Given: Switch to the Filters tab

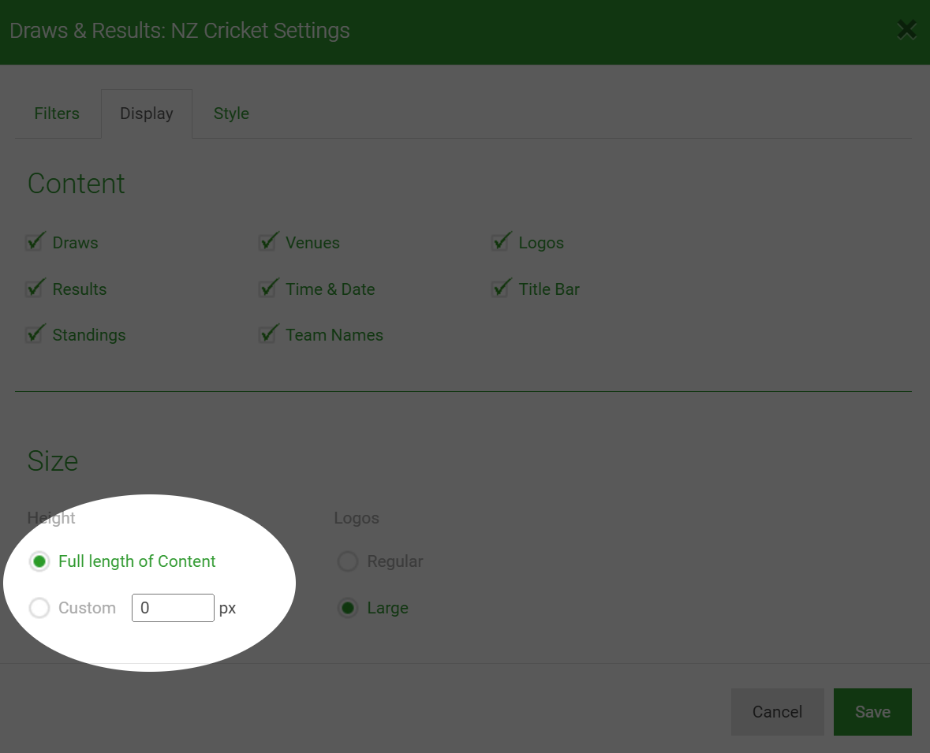Looking at the screenshot, I should 56,114.
